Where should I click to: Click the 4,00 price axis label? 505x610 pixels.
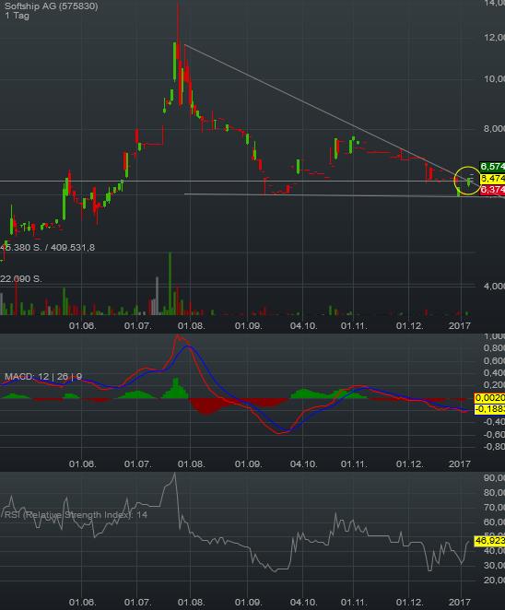click(494, 287)
